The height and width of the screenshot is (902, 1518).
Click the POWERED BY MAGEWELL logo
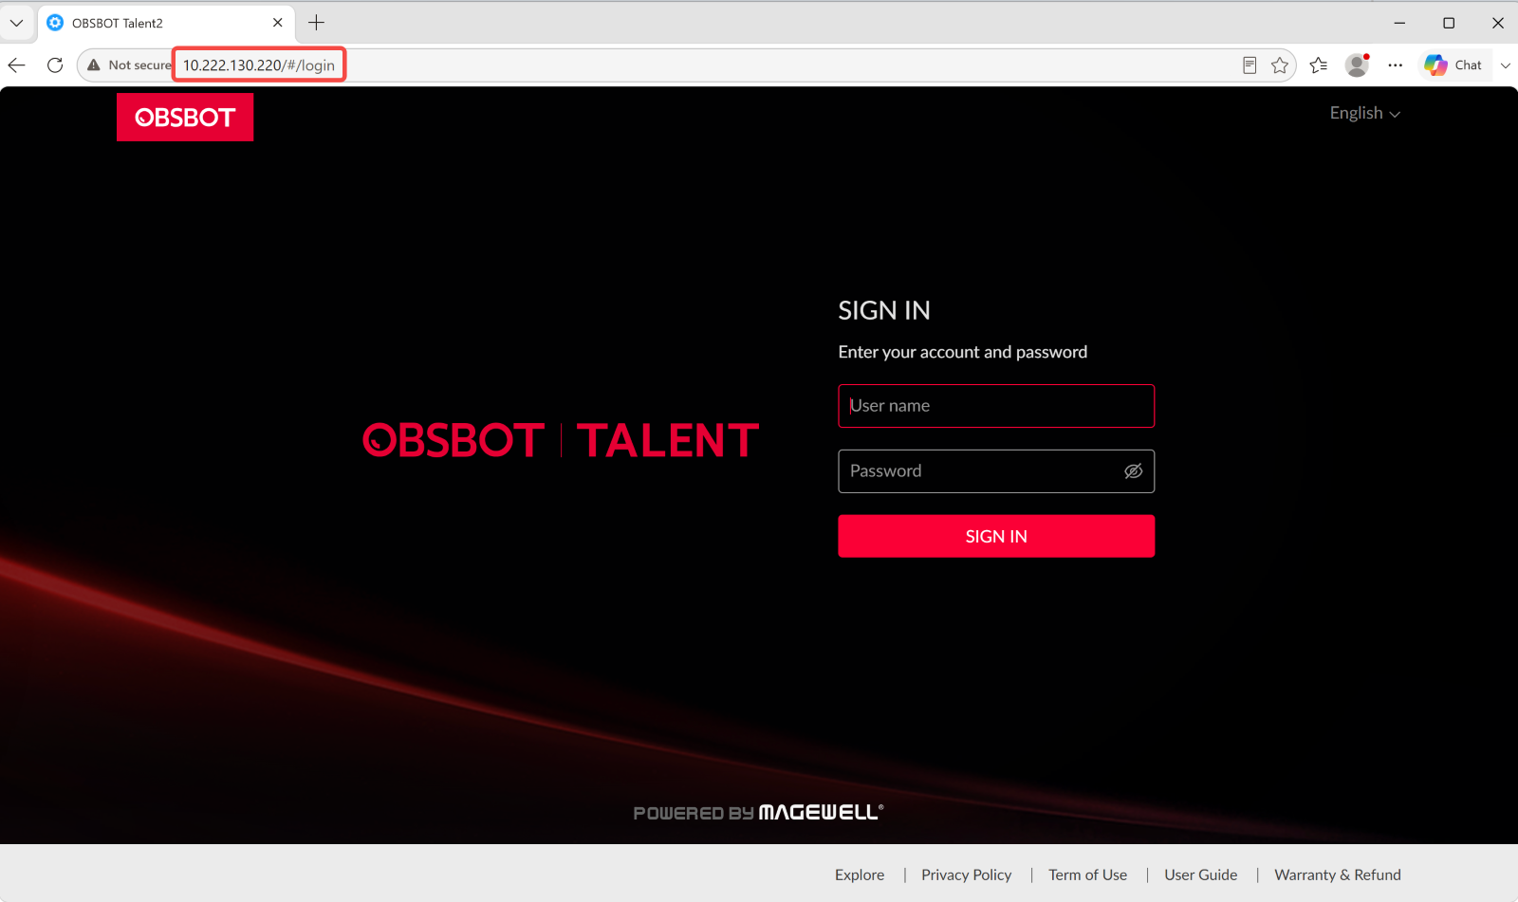[758, 813]
